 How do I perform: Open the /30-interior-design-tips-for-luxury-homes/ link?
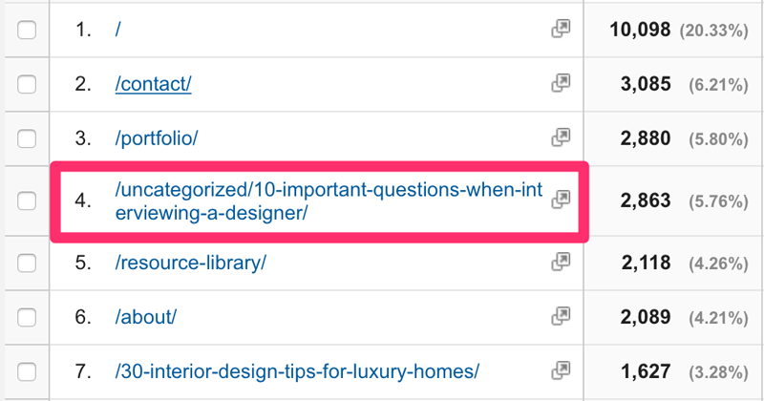296,370
